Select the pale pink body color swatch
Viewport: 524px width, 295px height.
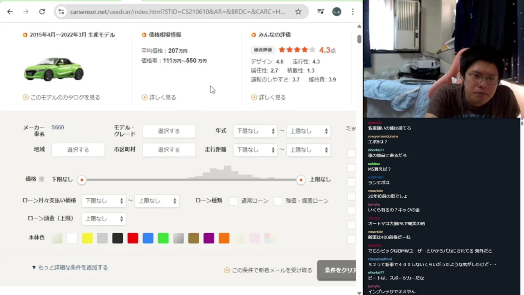pyautogui.click(x=254, y=238)
